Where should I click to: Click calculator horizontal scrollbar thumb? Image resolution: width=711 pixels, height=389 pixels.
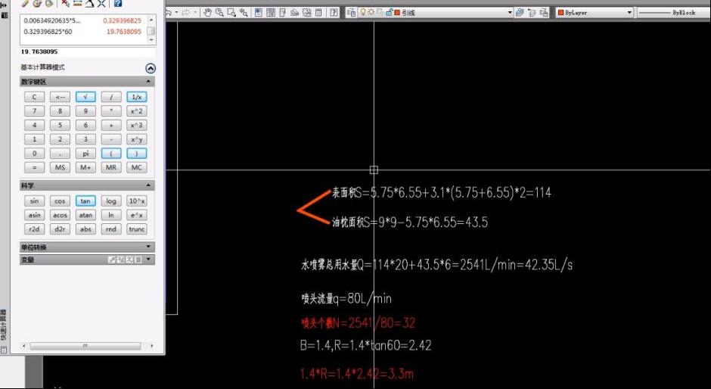tap(85, 346)
